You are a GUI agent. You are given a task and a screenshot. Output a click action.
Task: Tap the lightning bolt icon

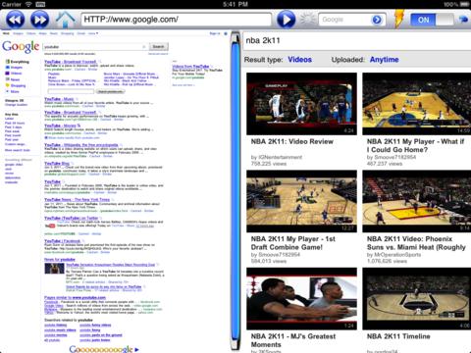(x=398, y=19)
